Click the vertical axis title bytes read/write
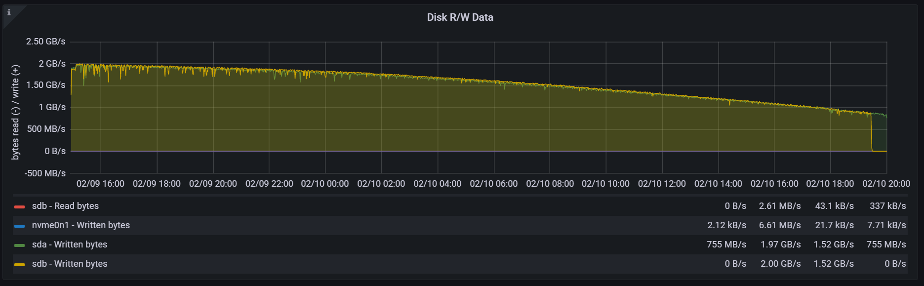The width and height of the screenshot is (924, 286). 16,112
